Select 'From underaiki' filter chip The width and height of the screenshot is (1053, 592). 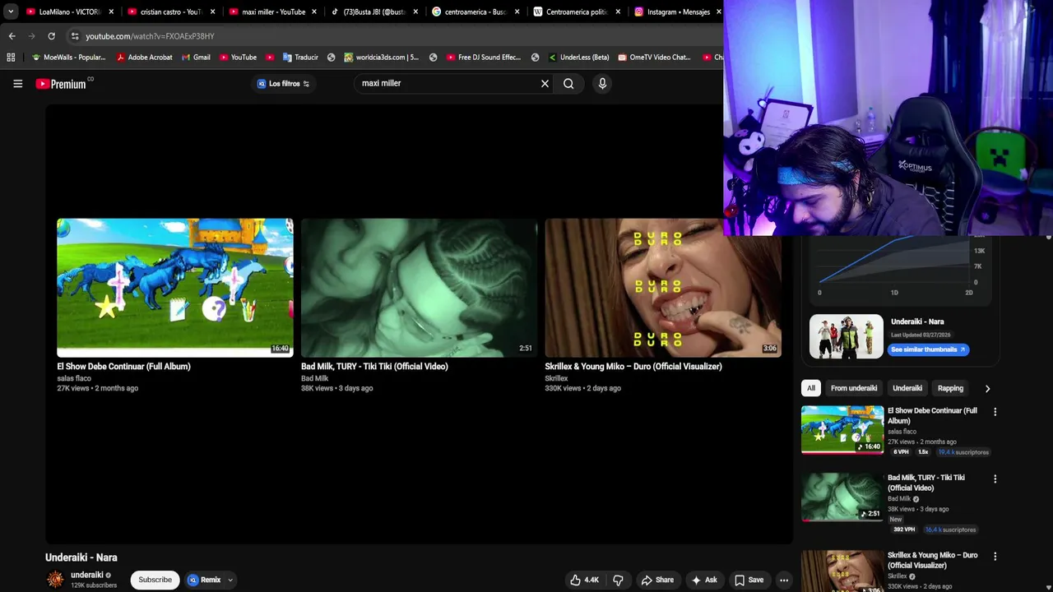pos(854,388)
